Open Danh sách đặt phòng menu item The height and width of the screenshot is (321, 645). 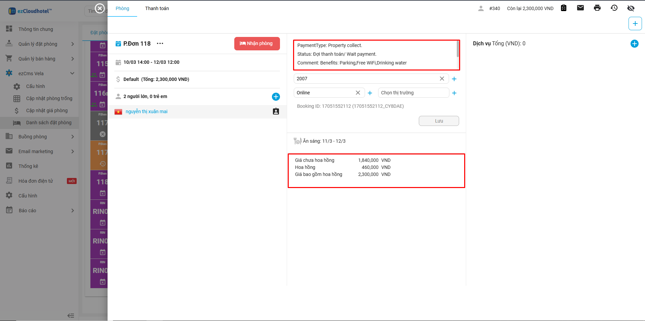pyautogui.click(x=49, y=123)
